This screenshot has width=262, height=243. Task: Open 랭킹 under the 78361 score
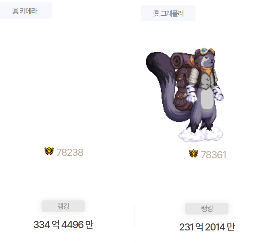point(207,209)
